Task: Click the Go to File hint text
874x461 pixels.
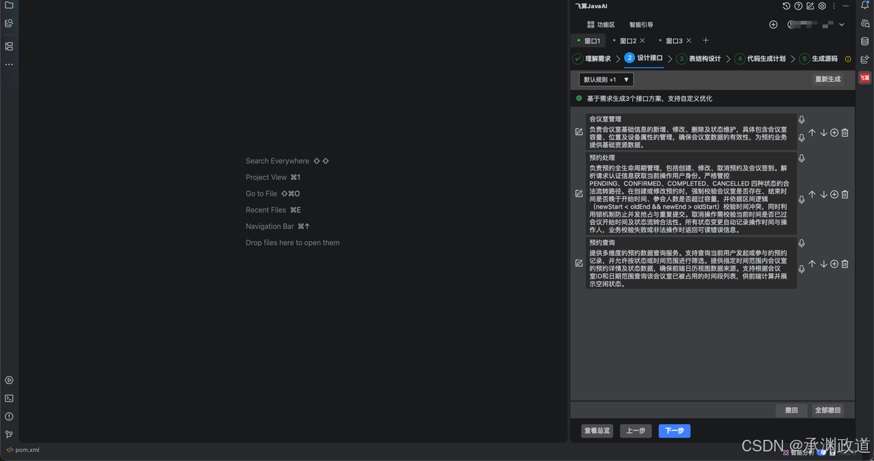Action: pyautogui.click(x=262, y=194)
